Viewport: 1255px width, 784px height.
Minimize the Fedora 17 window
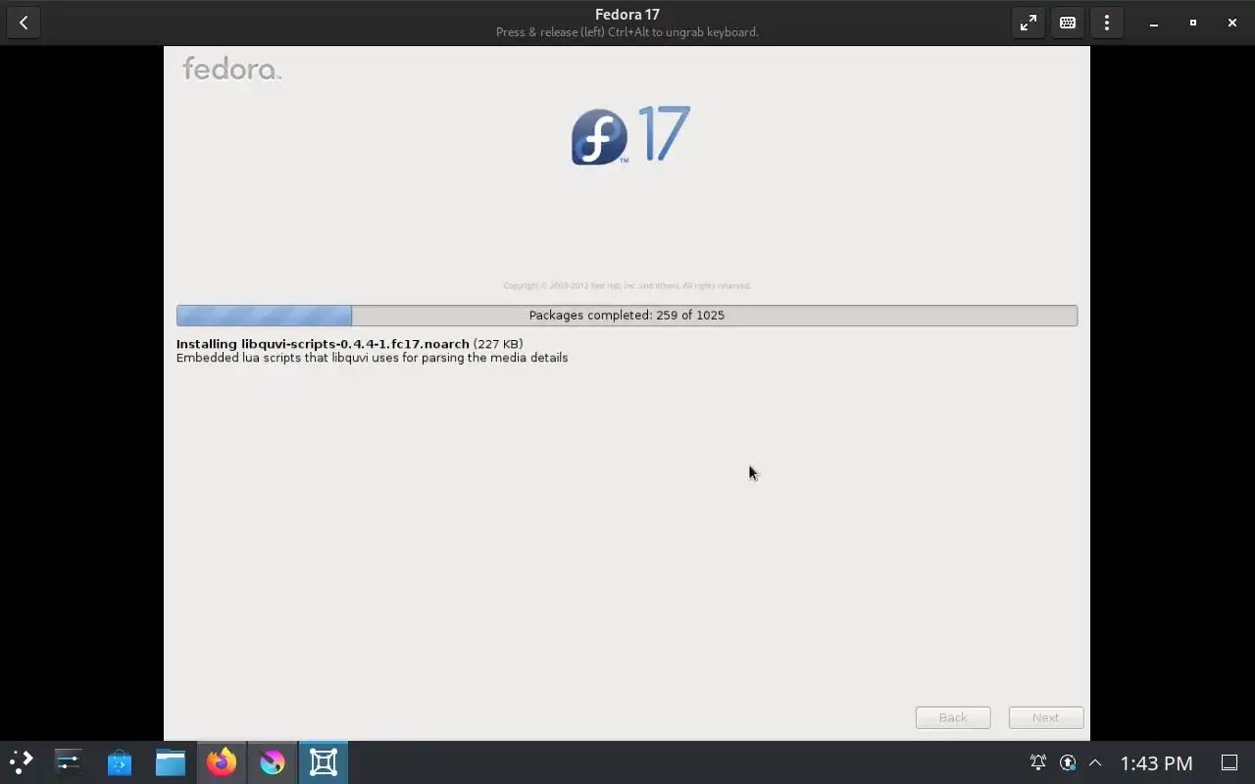[1154, 23]
